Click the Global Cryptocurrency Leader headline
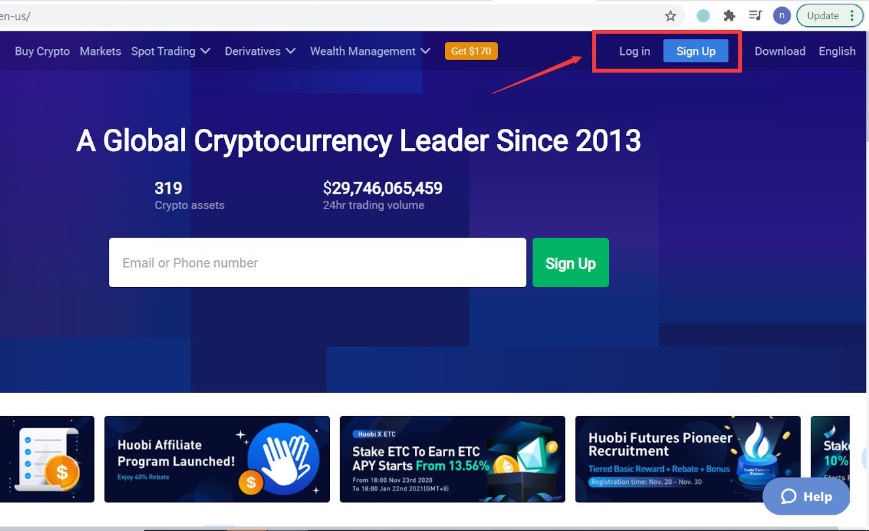Viewport: 869px width, 531px height. pyautogui.click(x=359, y=141)
